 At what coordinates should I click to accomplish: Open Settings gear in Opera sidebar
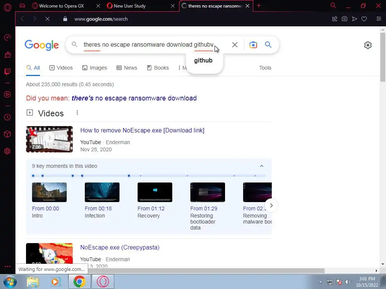[x=8, y=151]
